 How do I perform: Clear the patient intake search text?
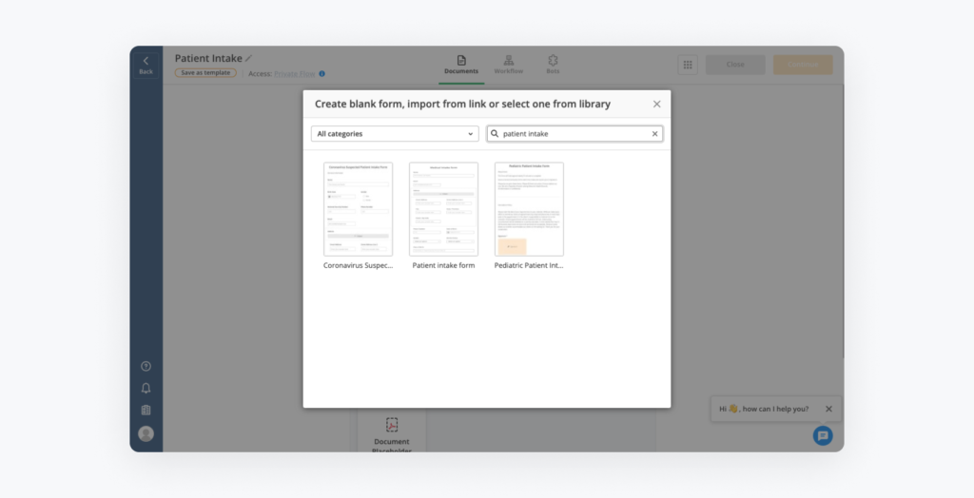[x=654, y=134]
